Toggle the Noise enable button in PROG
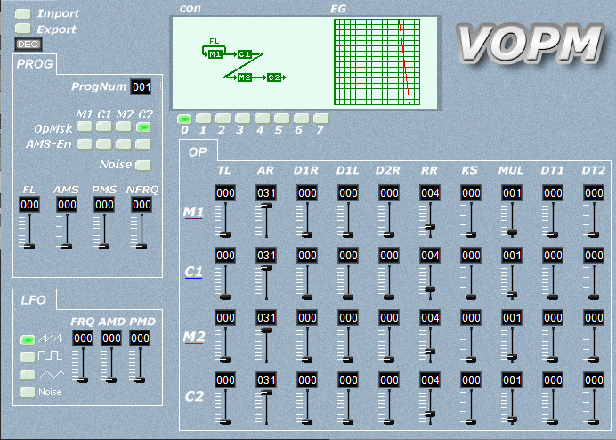The height and width of the screenshot is (440, 616). pyautogui.click(x=143, y=165)
